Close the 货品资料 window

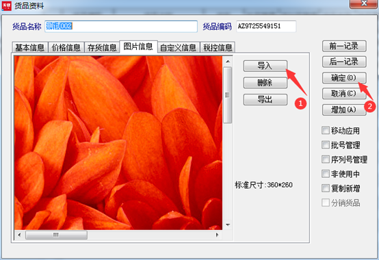pos(363,3)
